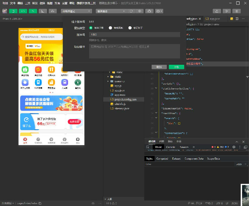The width and height of the screenshot is (249, 206).
Task: Click the upload icon in top-right toolbar
Action: [217, 11]
